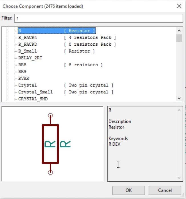Choose the Crystal two pin entry

(66, 85)
